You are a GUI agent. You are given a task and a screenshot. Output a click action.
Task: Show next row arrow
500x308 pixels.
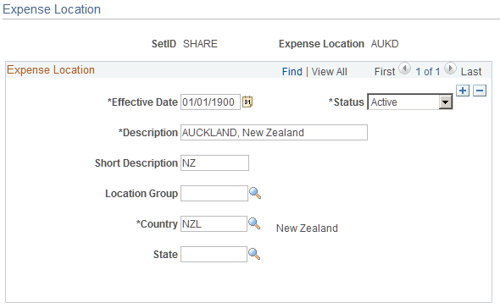click(x=450, y=69)
